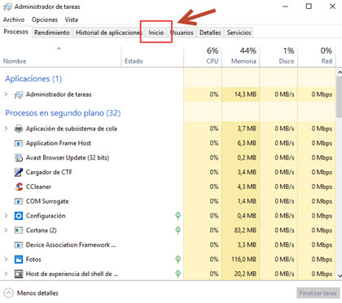Select the Procesos tab

click(x=15, y=32)
